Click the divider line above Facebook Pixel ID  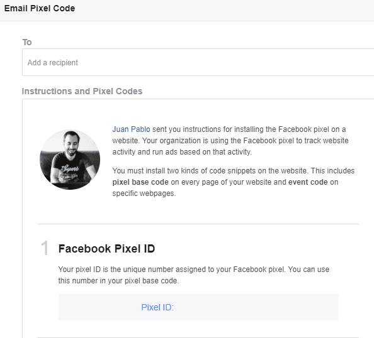pos(198,224)
